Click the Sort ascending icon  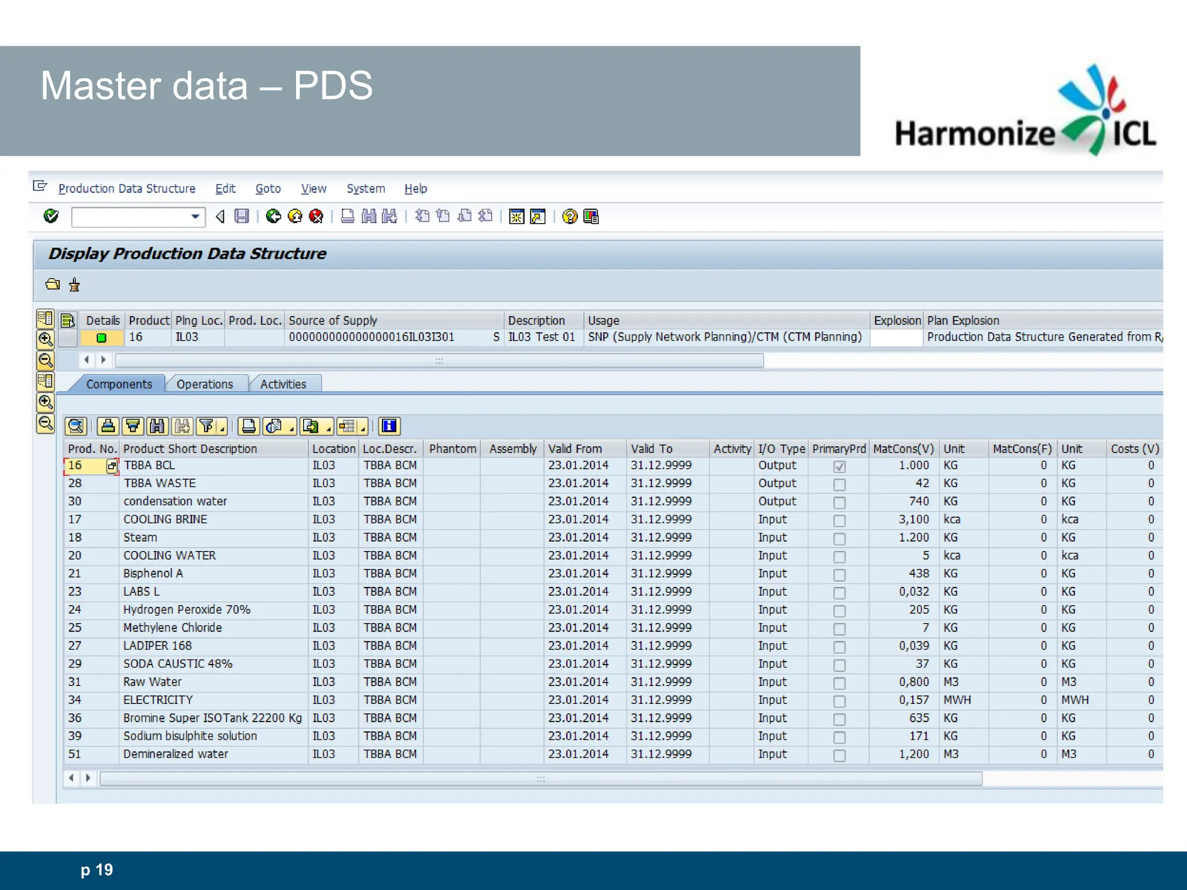tap(108, 426)
